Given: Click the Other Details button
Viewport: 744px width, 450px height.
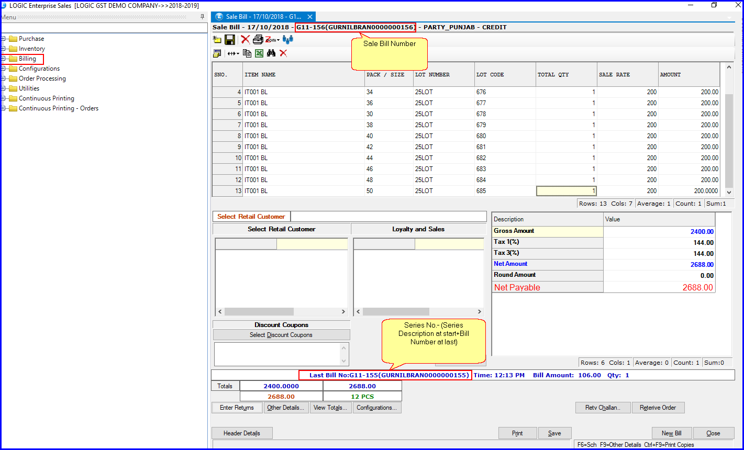Looking at the screenshot, I should click(285, 408).
